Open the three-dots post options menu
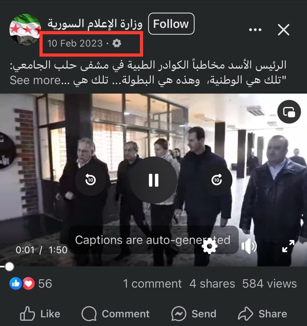The image size is (307, 326). pyautogui.click(x=255, y=30)
